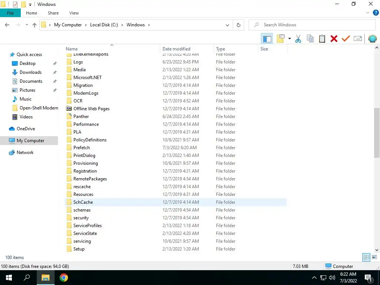Click the file list scroll down arrow

coord(377,250)
